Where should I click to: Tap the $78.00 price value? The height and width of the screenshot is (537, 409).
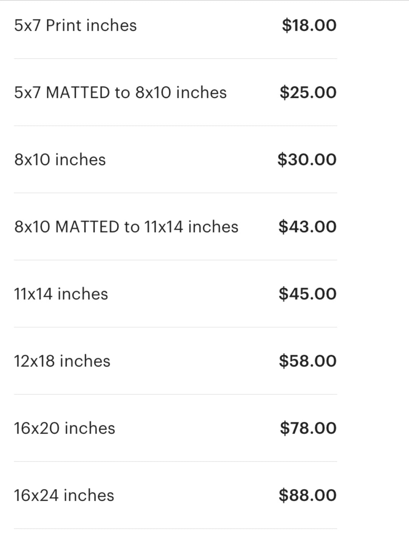(x=308, y=428)
